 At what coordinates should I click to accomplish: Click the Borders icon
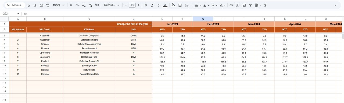coord(180,5)
